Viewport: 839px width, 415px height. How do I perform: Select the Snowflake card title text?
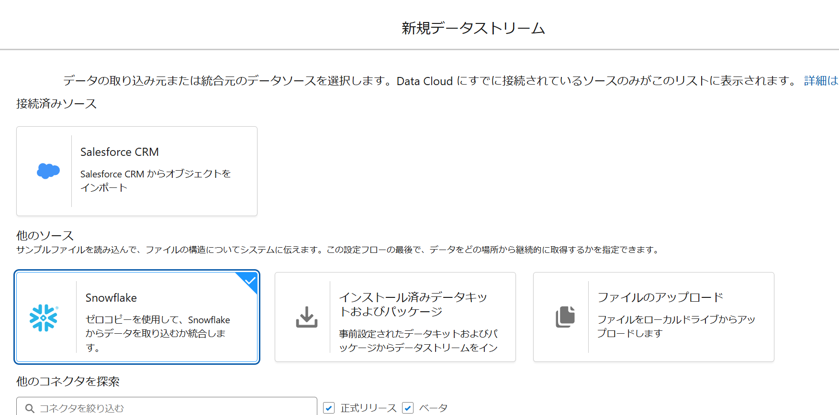[111, 298]
